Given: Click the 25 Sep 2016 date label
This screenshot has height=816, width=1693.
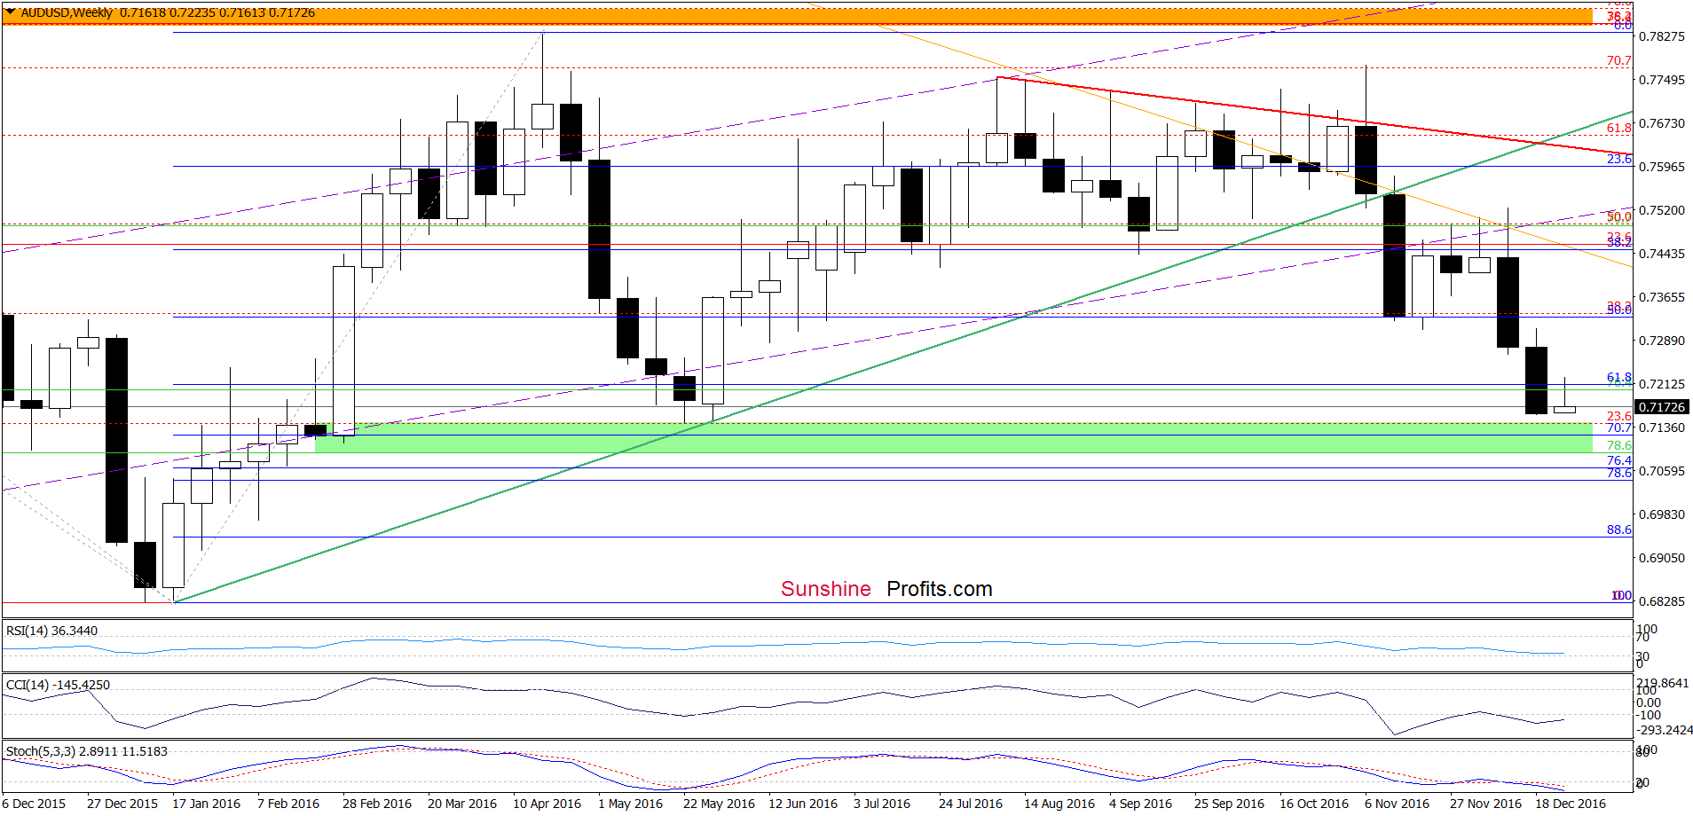Looking at the screenshot, I should [1229, 804].
